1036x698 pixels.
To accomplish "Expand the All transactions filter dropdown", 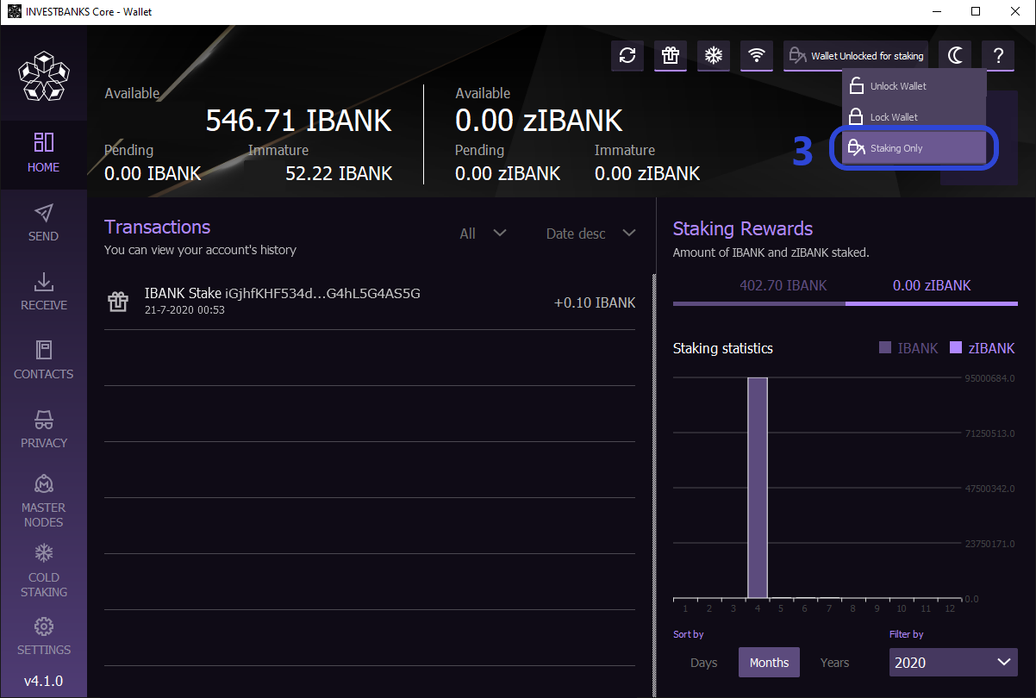I will [x=484, y=234].
